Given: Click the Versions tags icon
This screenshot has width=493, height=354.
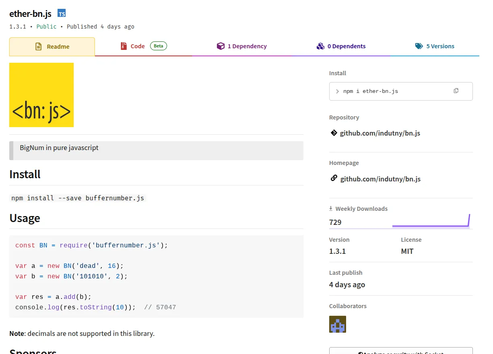Looking at the screenshot, I should 419,46.
